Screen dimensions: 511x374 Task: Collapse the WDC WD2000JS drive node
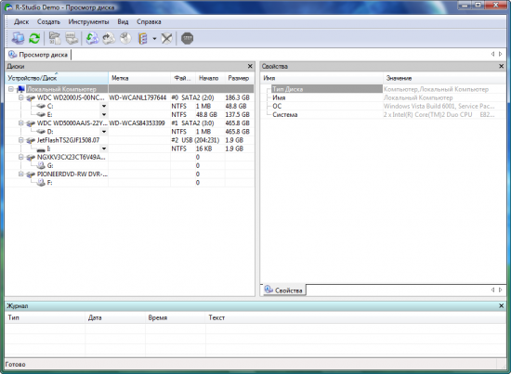point(20,97)
